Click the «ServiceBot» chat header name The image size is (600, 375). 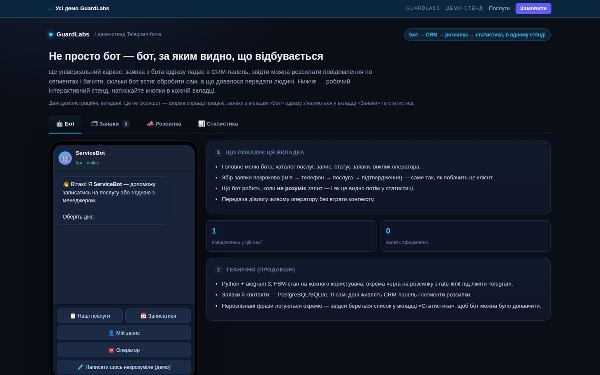(90, 153)
